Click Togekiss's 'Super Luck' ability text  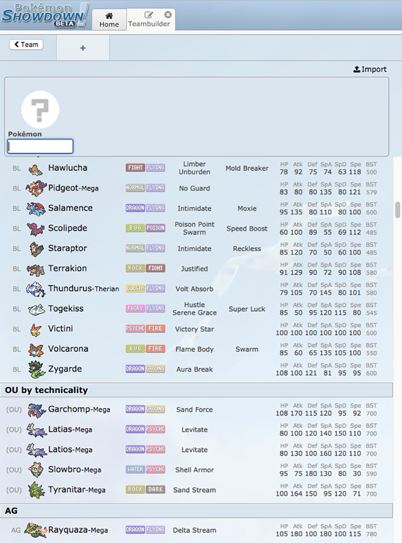pyautogui.click(x=247, y=309)
